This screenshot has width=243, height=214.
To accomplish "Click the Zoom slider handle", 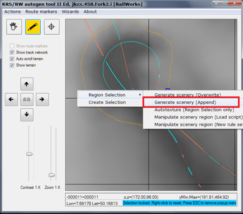I will point(52,175).
